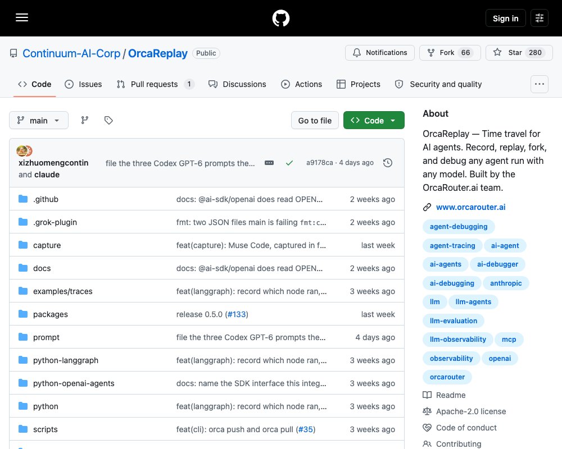Click the scripts folder icon
Viewport: 562px width, 449px height.
tap(23, 429)
